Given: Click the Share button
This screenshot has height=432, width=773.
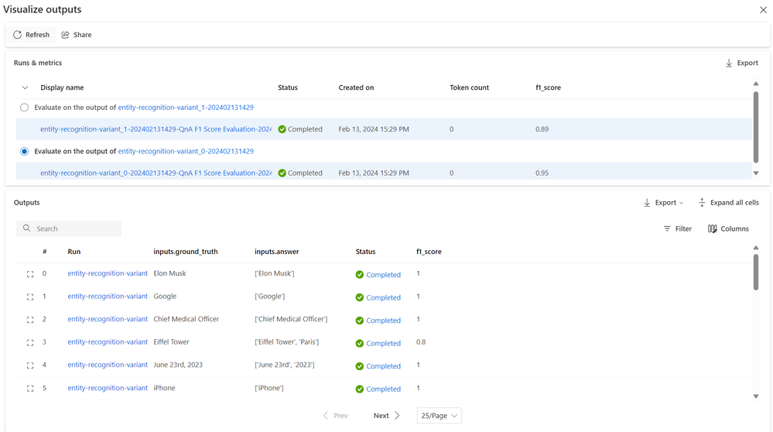Looking at the screenshot, I should (77, 35).
